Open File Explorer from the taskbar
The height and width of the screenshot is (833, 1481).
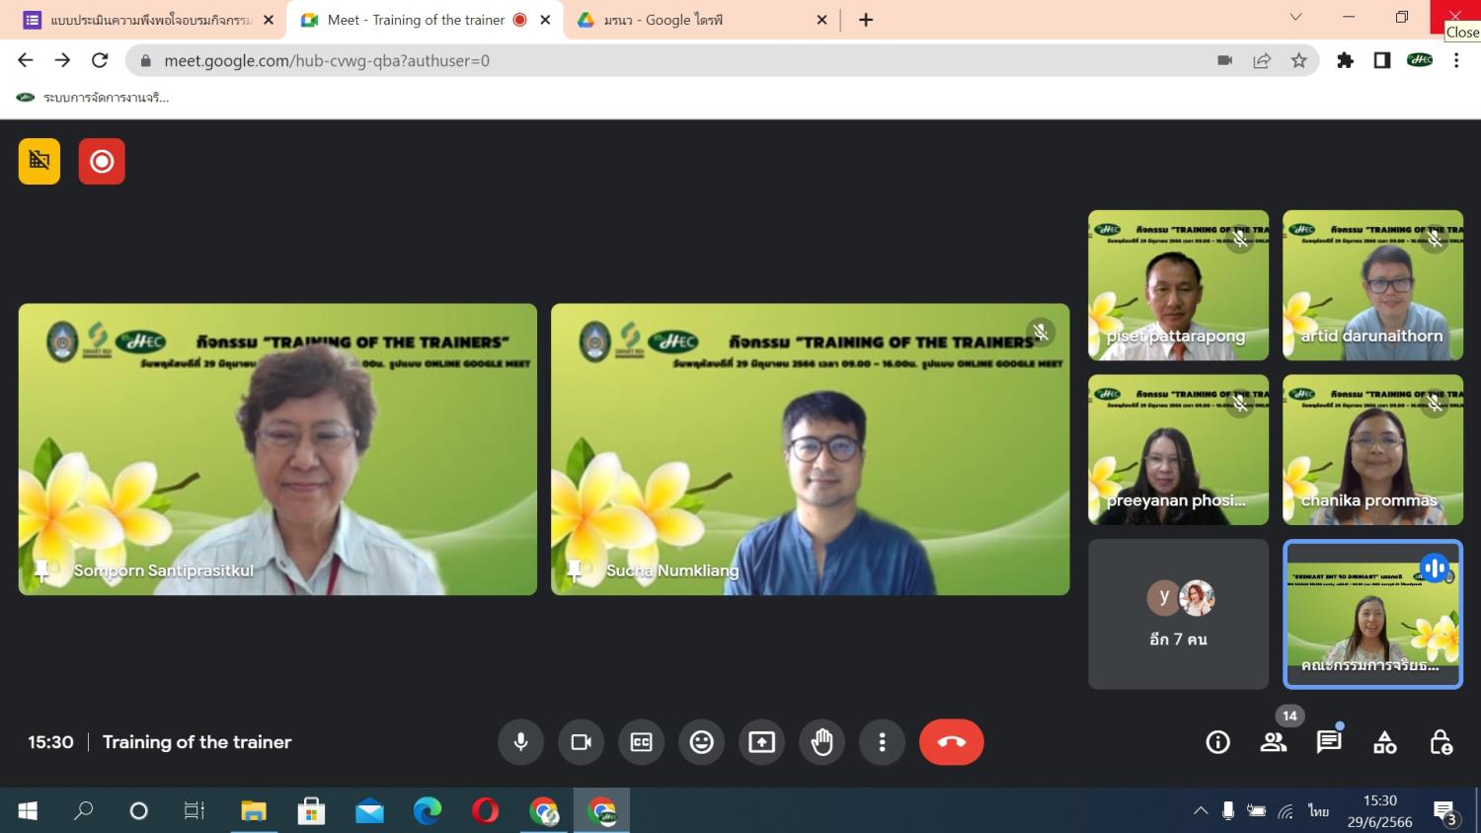coord(254,811)
